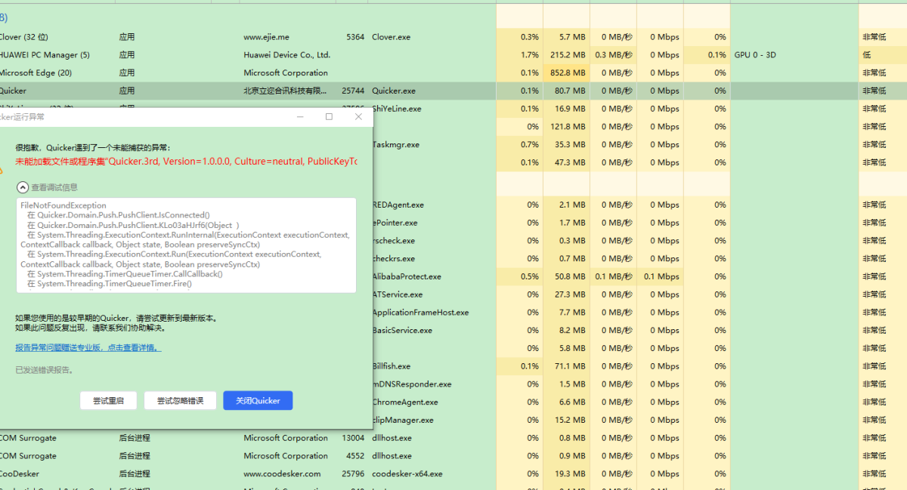Screen dimensions: 907x490
Task: Click the Quicker.exe process name
Action: point(394,91)
